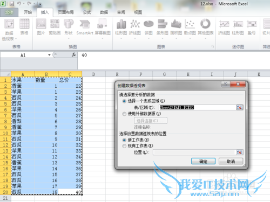This screenshot has width=270, height=202.
Task: Confirm dialog with OK button
Action: tap(203, 161)
